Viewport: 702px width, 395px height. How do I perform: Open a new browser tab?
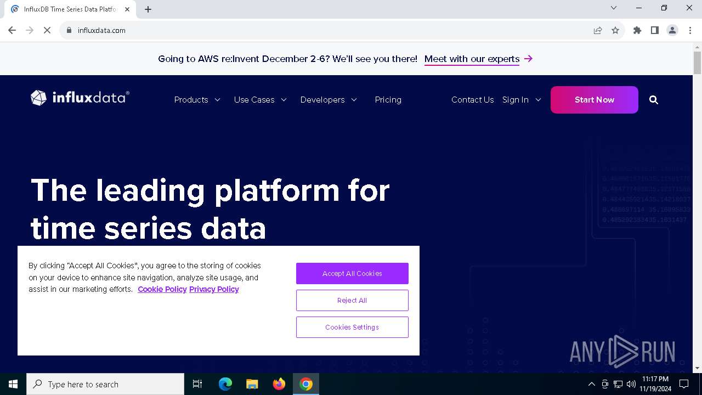pos(148,9)
